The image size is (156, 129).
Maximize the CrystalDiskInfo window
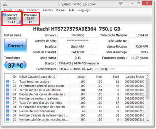click(139, 3)
